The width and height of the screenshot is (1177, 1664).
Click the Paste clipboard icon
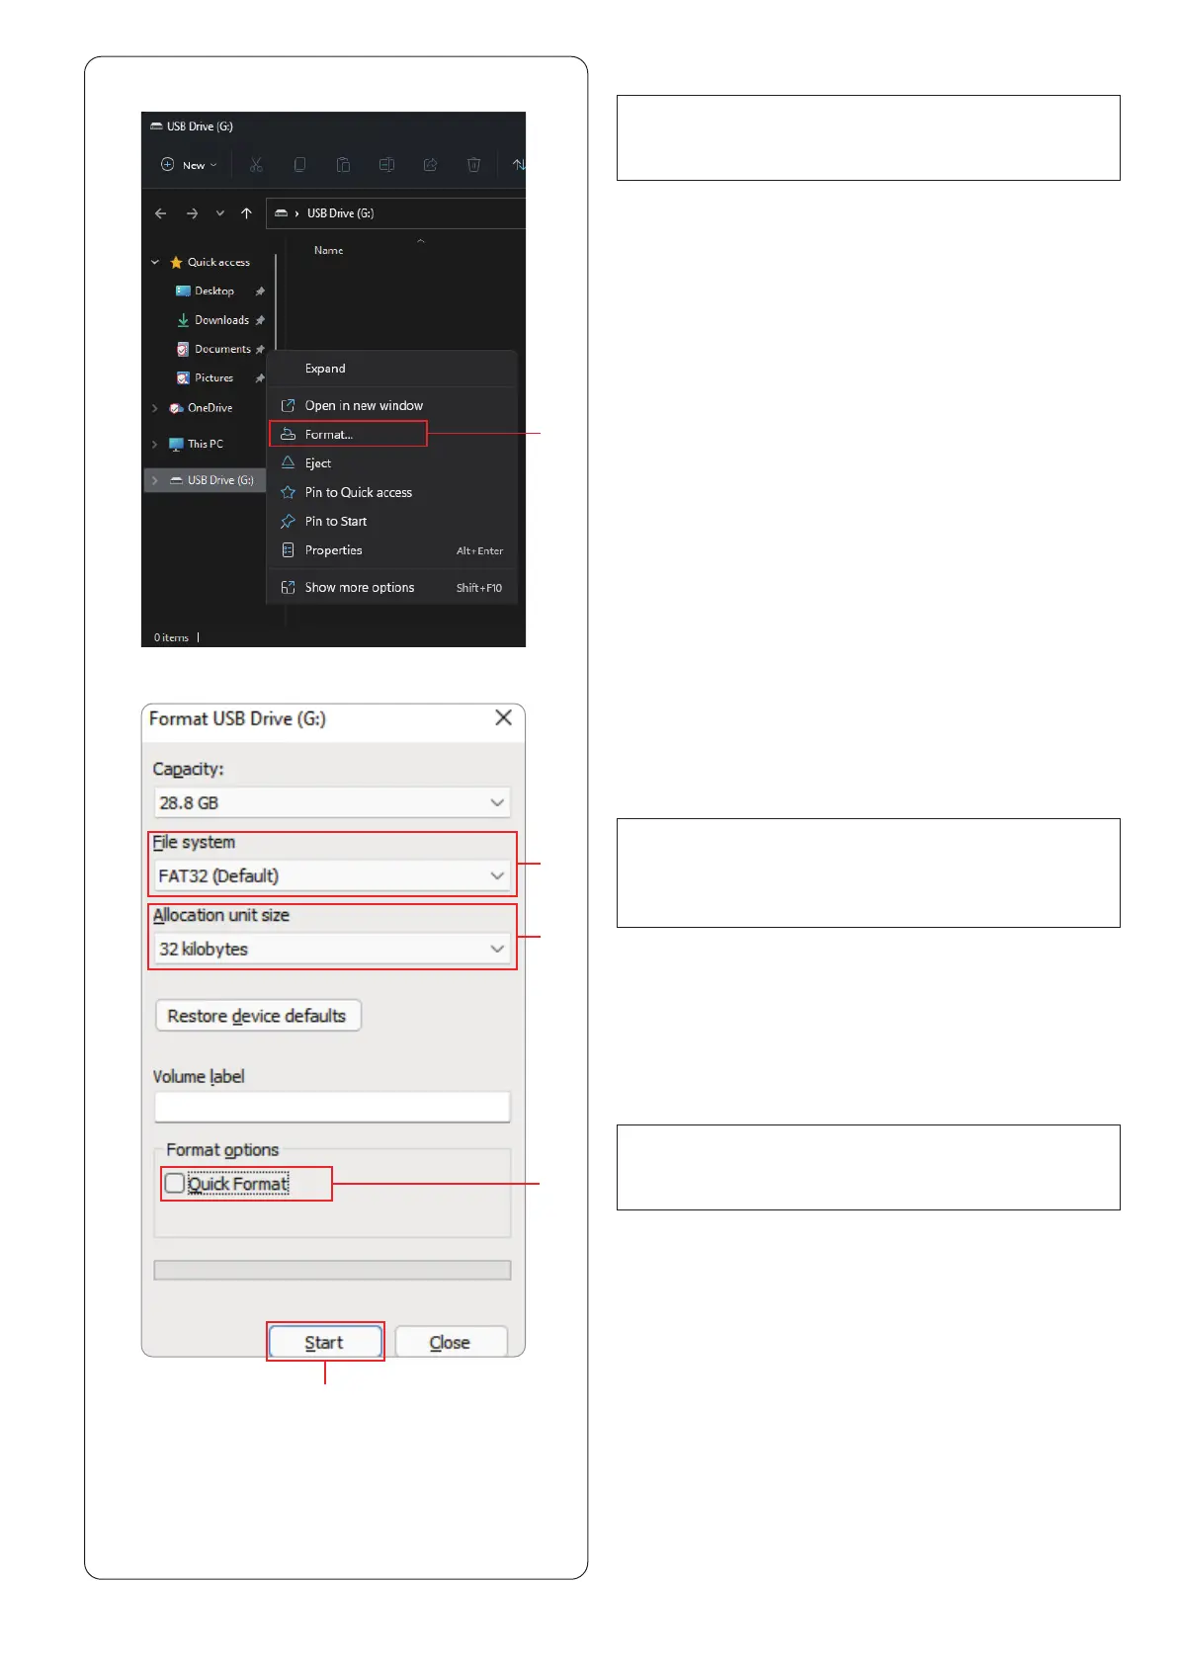click(x=343, y=165)
